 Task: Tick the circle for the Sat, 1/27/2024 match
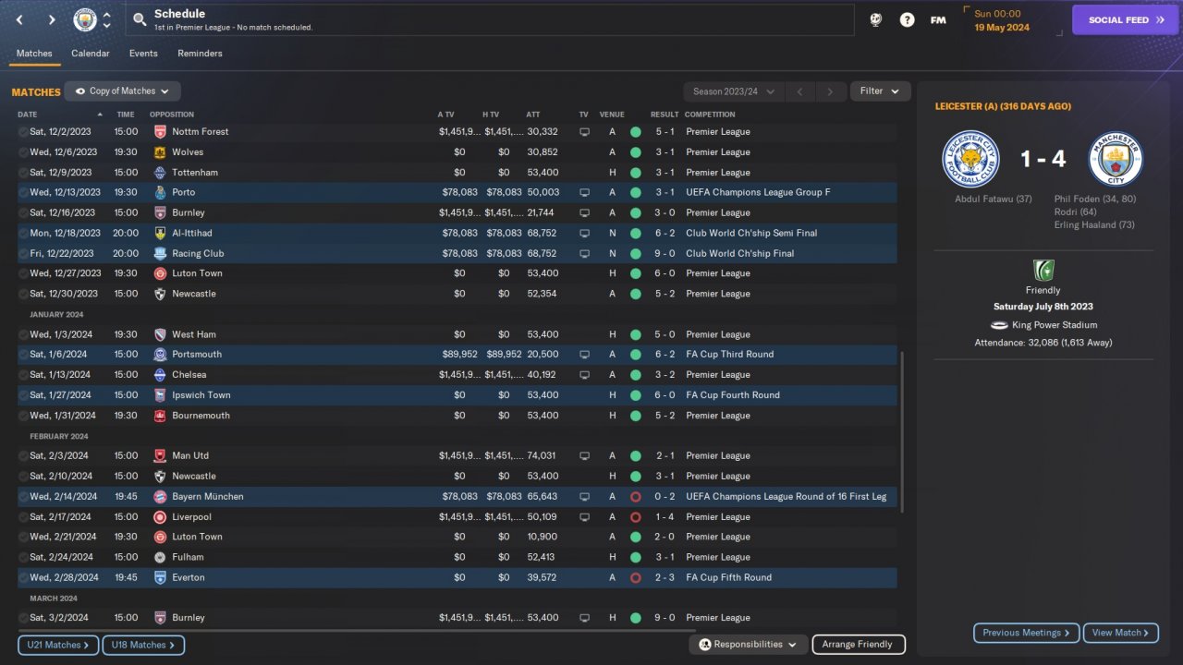(23, 395)
